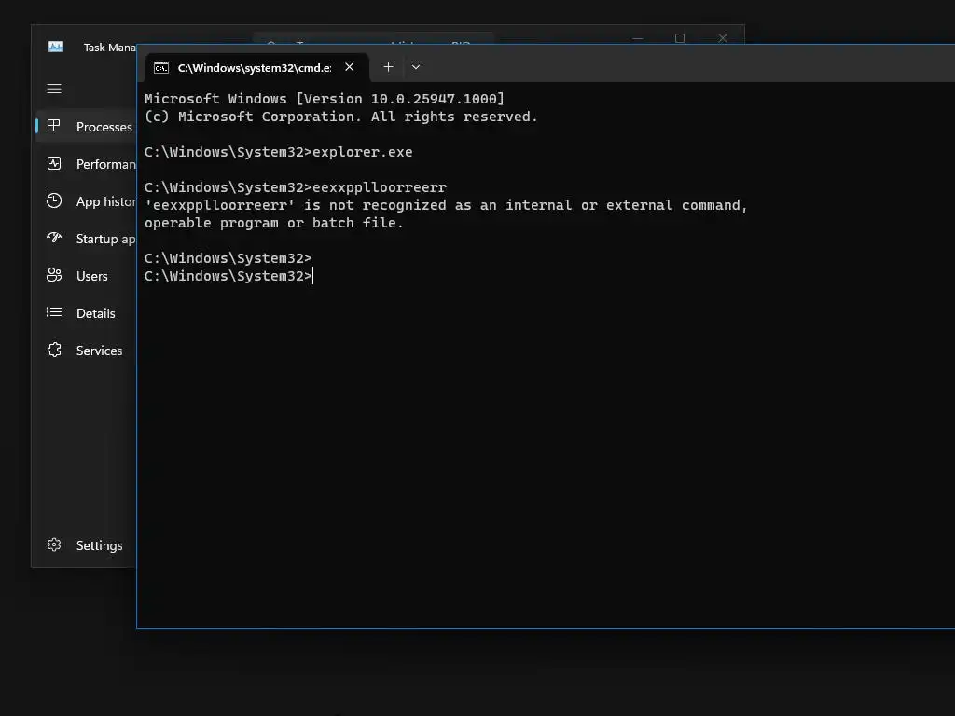Click the 'operable program or batch file.' line
This screenshot has width=955, height=716.
click(x=274, y=223)
